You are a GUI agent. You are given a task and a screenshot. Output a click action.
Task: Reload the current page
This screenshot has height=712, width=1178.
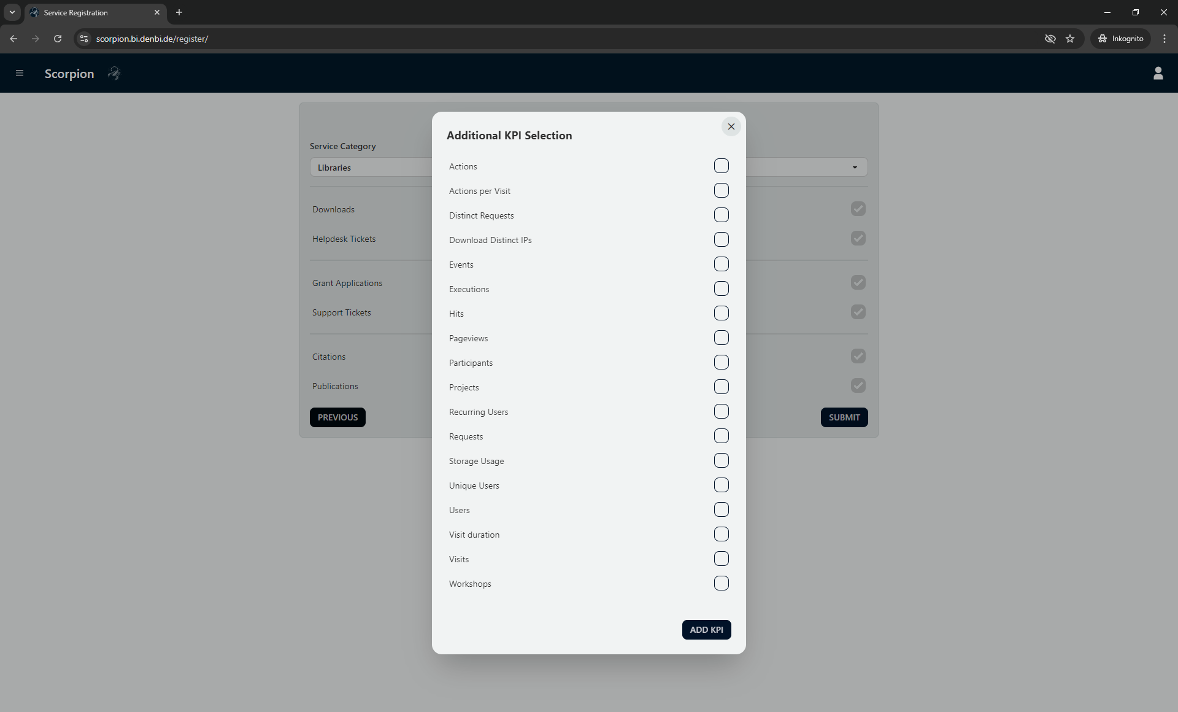[58, 39]
